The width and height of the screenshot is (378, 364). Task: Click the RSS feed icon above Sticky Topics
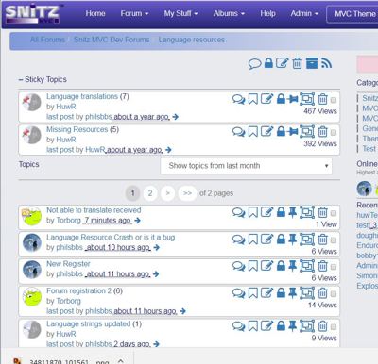[326, 63]
